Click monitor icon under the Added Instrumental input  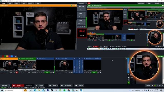(x=98, y=72)
